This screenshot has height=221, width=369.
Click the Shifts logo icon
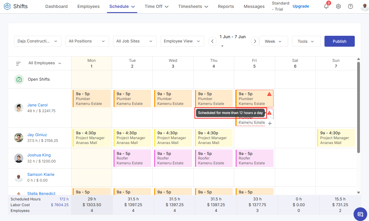(7, 6)
